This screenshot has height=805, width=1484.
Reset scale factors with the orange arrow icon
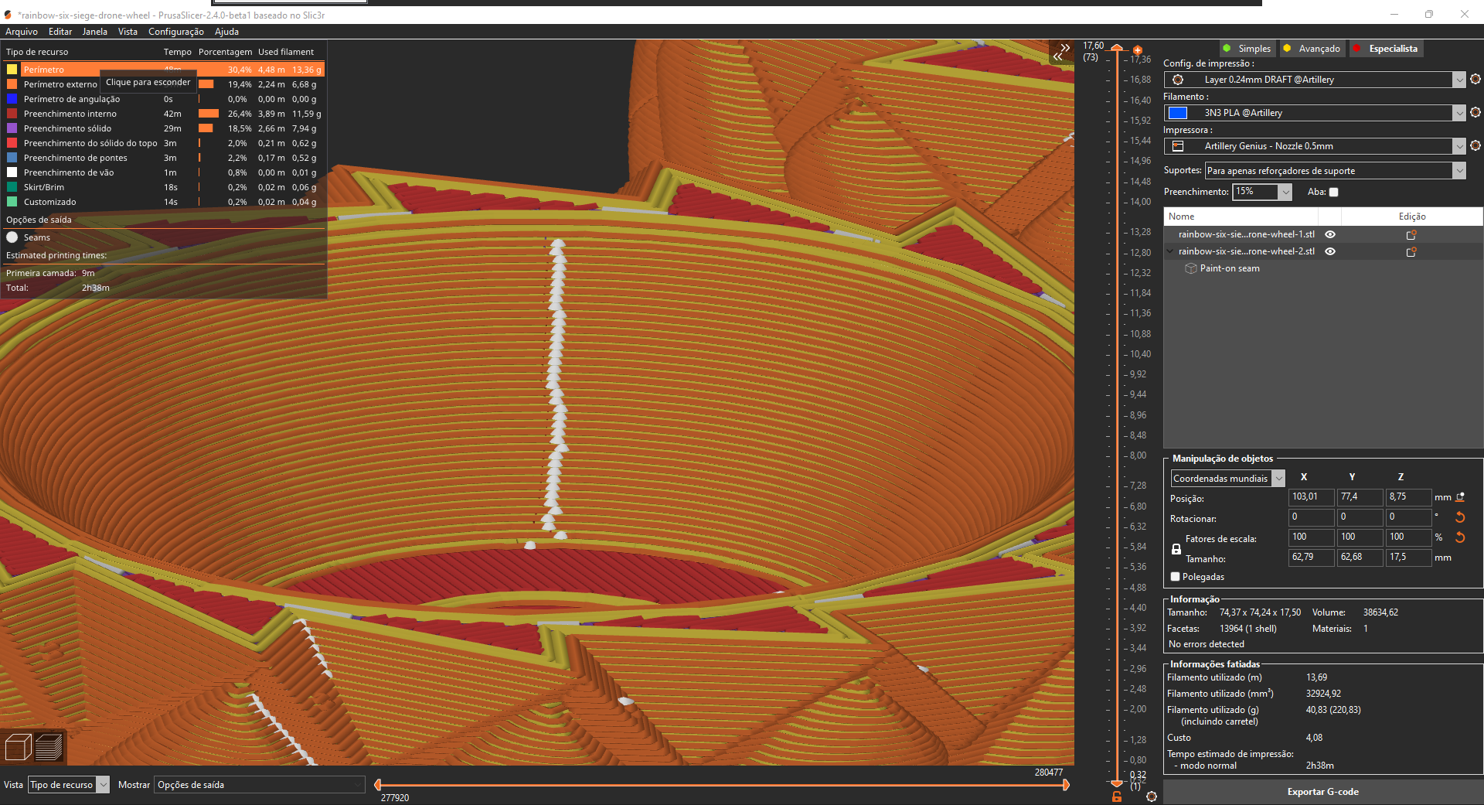pyautogui.click(x=1461, y=537)
